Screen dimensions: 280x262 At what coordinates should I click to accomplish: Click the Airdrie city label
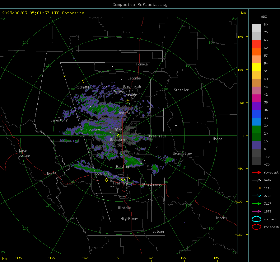click(123, 166)
